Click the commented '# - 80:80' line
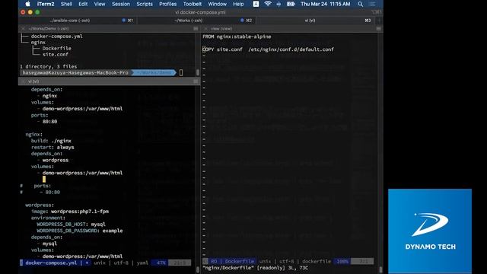 point(40,193)
